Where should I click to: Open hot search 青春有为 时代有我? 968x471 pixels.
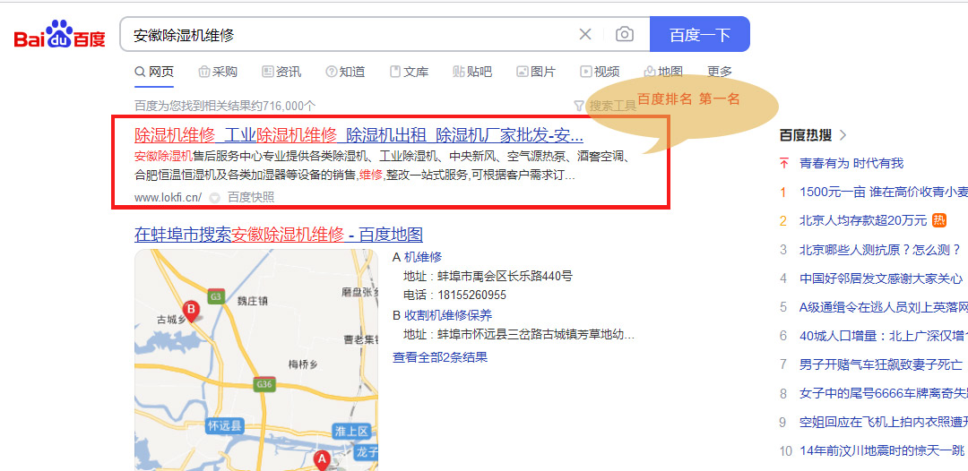[851, 163]
